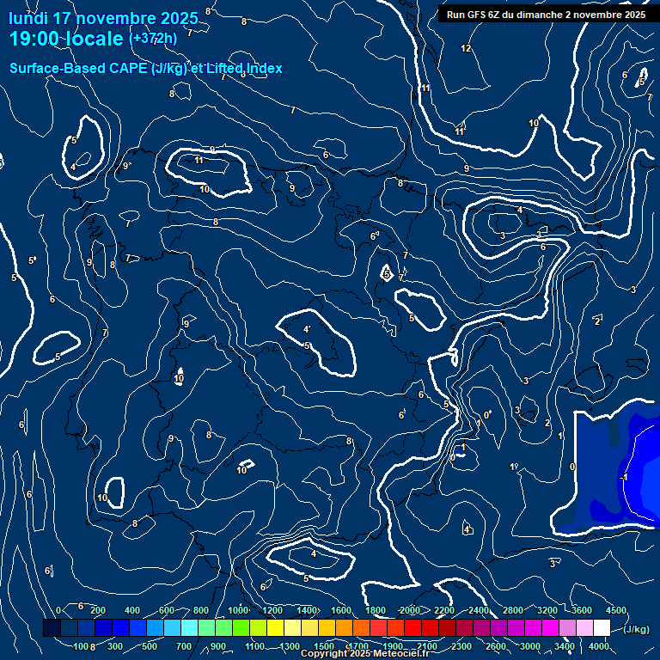Select the pure yellow swatch in the legend
This screenshot has height=660, width=660.
275,627
